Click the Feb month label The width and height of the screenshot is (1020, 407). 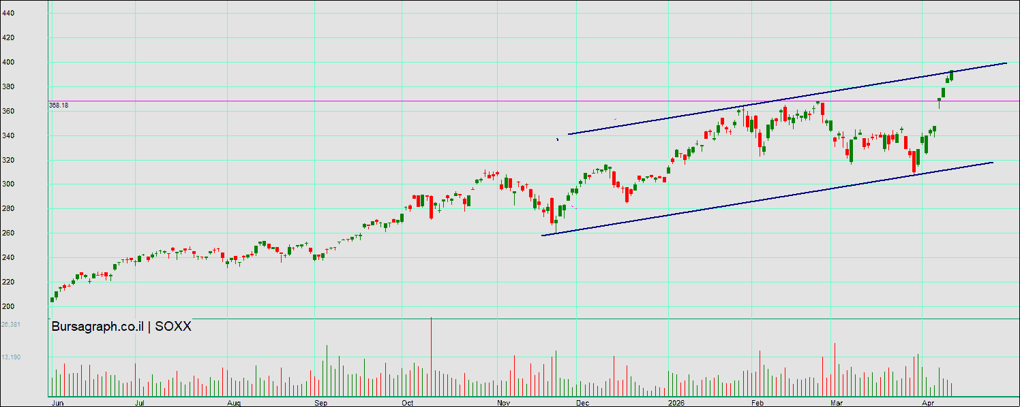(757, 402)
